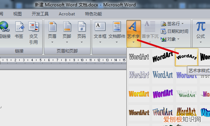210x126 pixels.
Task: Choose the orange gradient WordArt style
Action: click(x=139, y=94)
